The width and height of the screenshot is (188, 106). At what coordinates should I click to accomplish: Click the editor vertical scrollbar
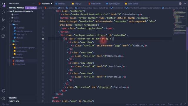[187, 39]
